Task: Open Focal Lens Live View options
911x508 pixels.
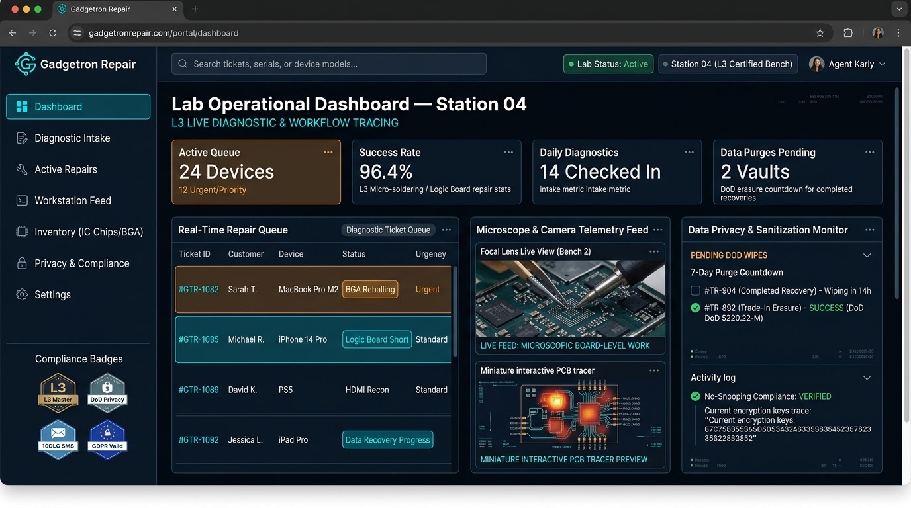Action: pyautogui.click(x=654, y=251)
